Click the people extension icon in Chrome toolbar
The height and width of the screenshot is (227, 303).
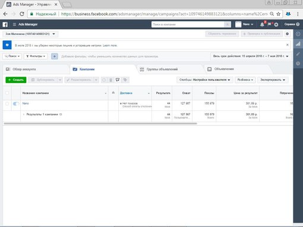288,14
